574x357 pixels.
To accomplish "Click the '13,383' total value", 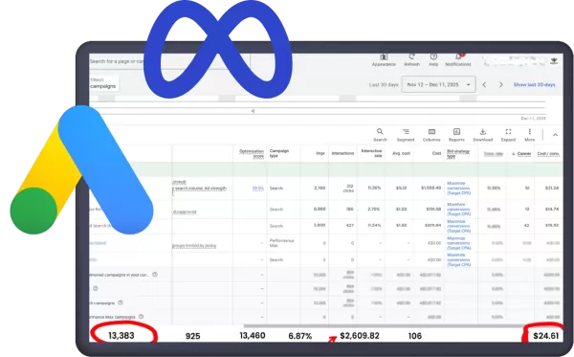I will click(121, 335).
